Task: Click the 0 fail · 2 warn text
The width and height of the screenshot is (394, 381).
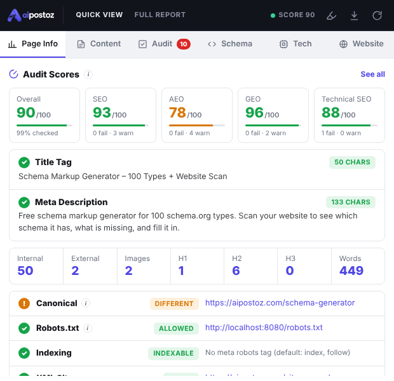Action: [266, 133]
